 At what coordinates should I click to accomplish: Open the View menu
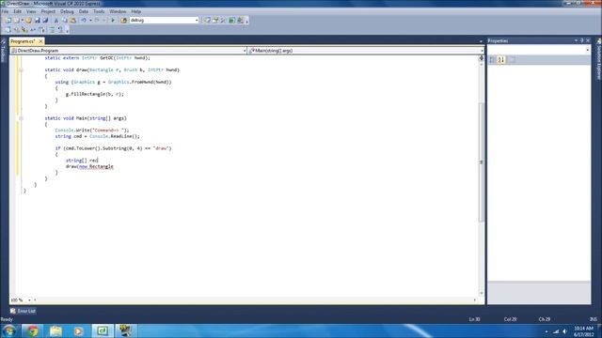click(31, 11)
